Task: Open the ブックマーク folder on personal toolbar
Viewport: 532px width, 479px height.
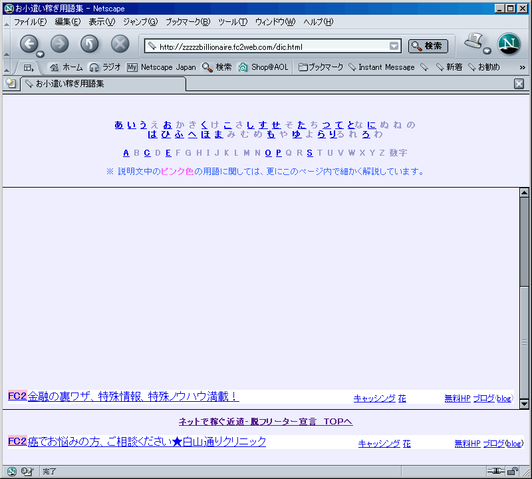Action: point(321,67)
